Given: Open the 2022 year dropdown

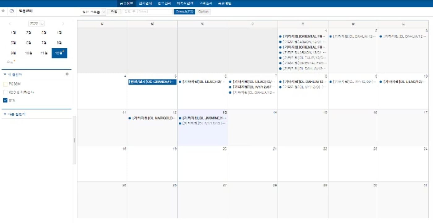Looking at the screenshot, I should click(x=36, y=24).
